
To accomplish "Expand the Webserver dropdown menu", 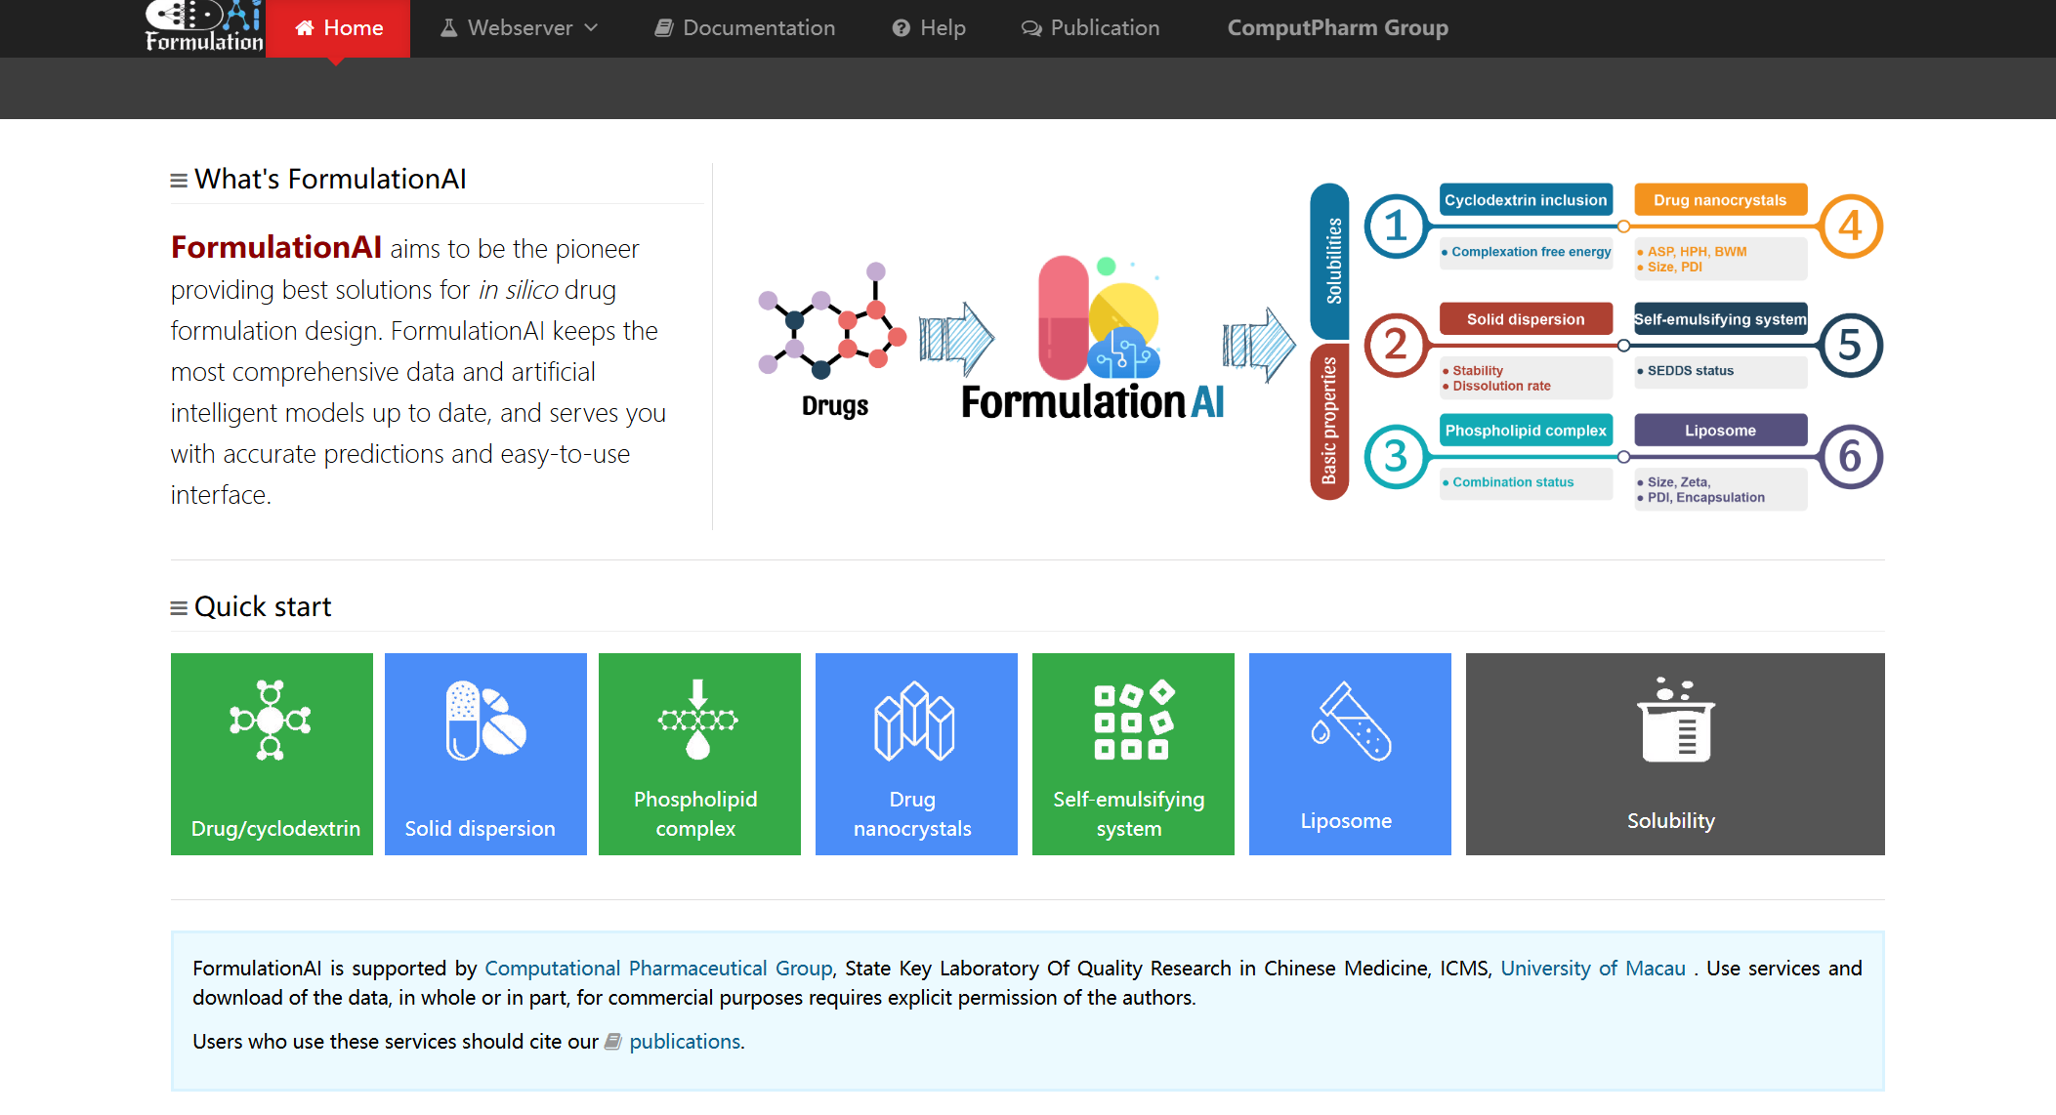I will [x=519, y=28].
